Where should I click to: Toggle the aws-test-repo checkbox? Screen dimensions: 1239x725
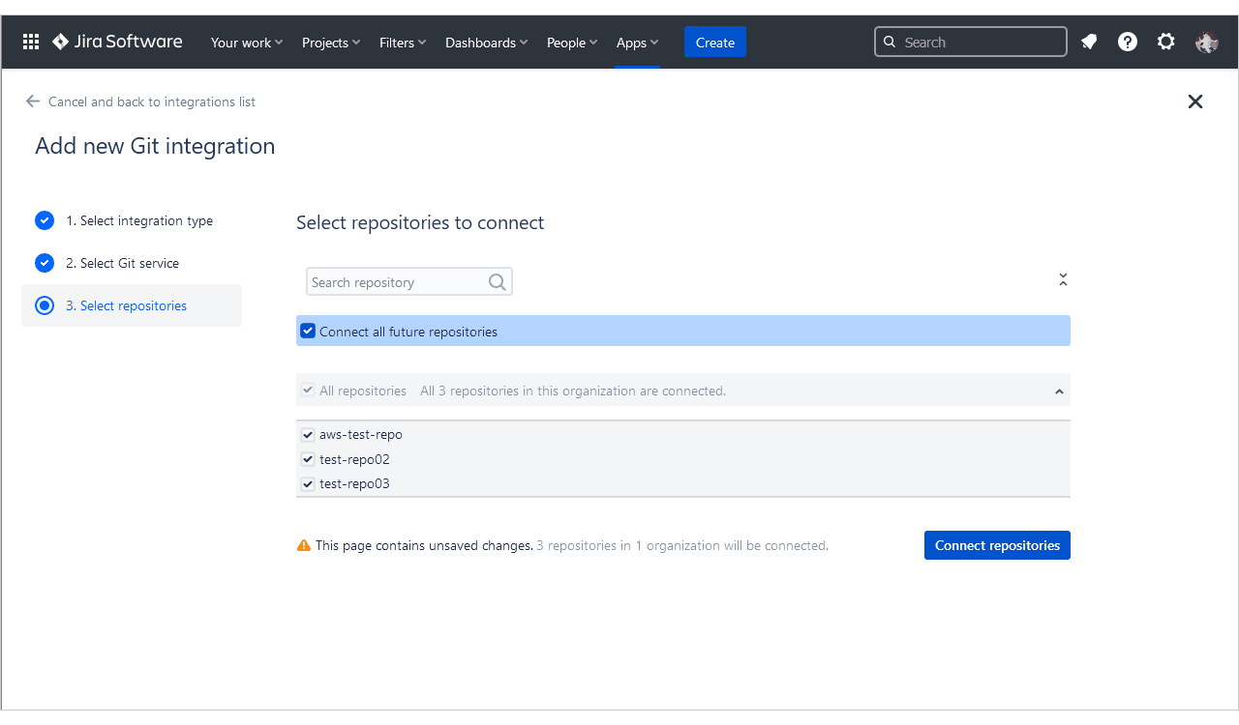pyautogui.click(x=308, y=435)
